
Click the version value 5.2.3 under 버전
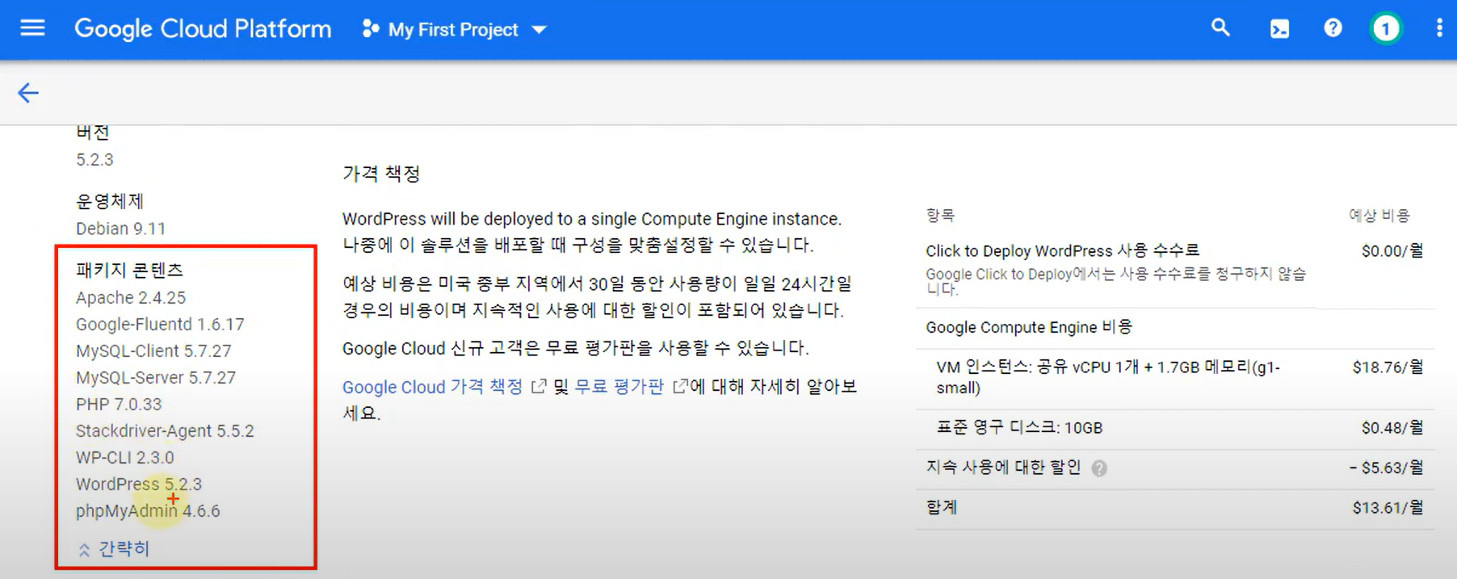pyautogui.click(x=94, y=160)
